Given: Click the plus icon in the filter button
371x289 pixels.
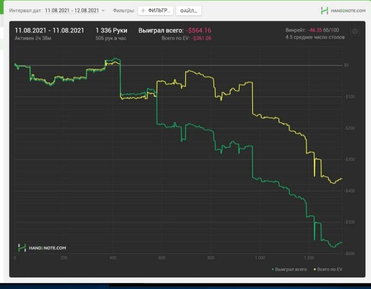Looking at the screenshot, I should pyautogui.click(x=143, y=11).
